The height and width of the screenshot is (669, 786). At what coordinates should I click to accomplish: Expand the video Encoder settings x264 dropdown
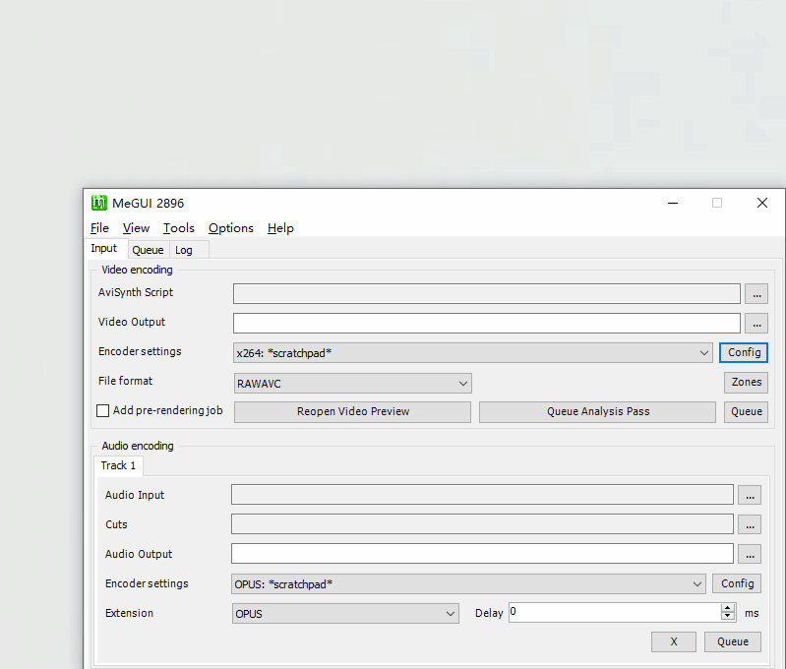[x=473, y=353]
